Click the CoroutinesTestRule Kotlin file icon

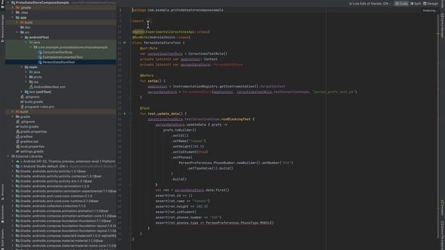40,52
